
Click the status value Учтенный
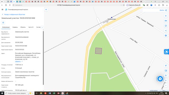(x=18, y=68)
